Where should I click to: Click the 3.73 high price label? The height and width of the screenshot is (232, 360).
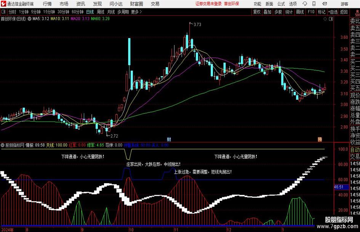(197, 25)
